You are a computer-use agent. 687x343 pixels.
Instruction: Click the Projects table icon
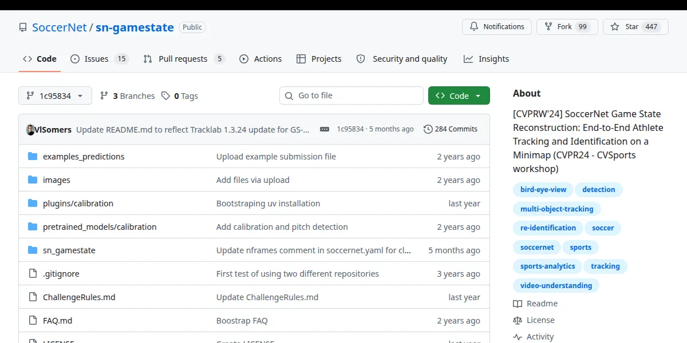click(x=301, y=59)
